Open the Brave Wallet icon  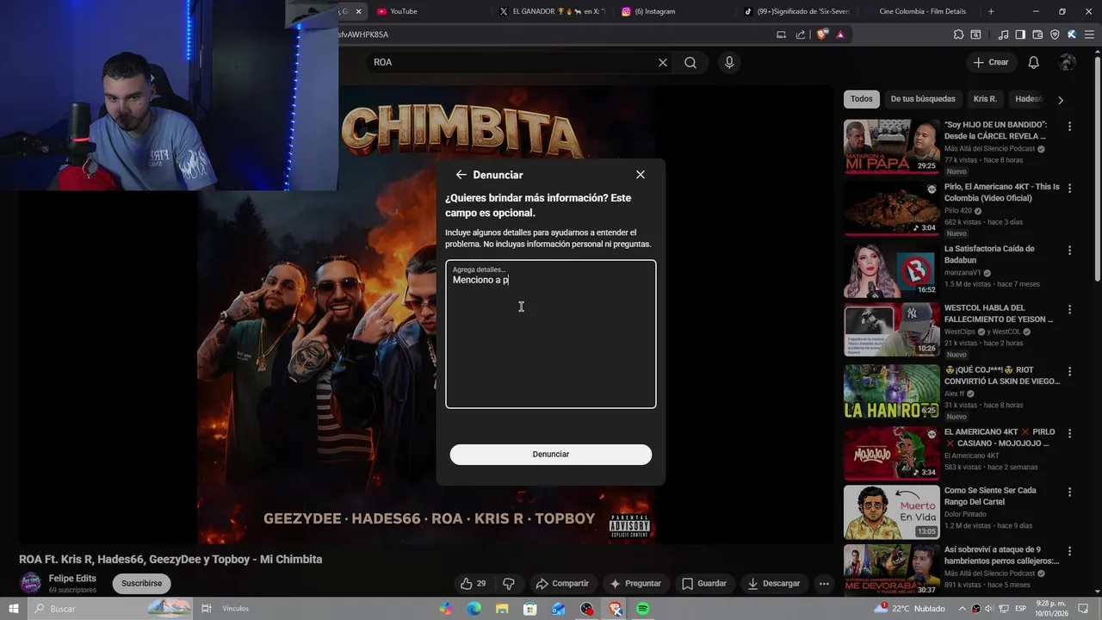click(x=1037, y=34)
